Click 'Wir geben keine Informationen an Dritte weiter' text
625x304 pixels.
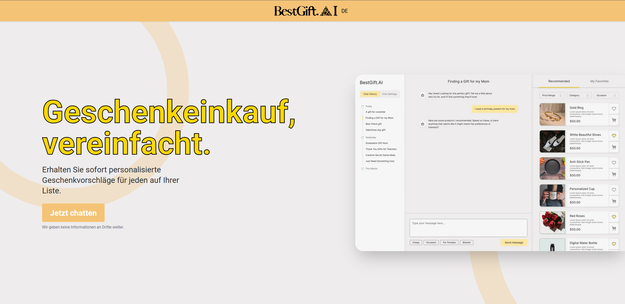coord(83,227)
